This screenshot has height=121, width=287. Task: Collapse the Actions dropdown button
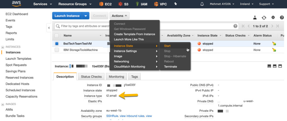119,16
